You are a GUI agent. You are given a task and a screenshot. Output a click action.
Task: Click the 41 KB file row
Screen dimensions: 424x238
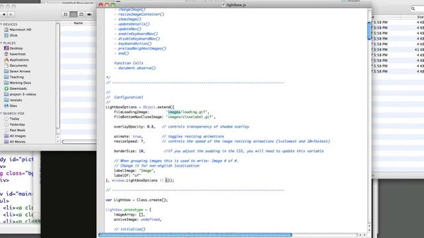click(398, 50)
